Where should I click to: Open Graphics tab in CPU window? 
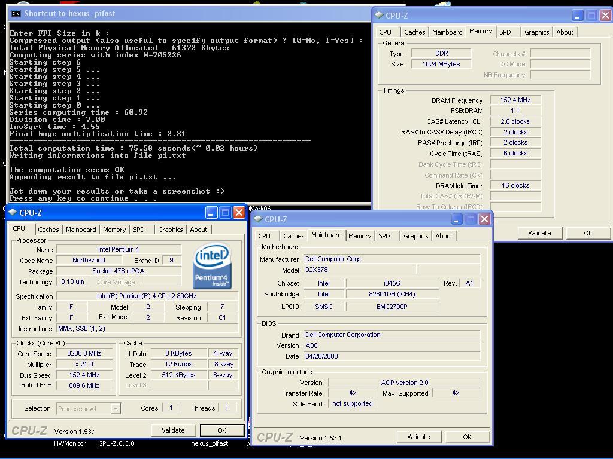tap(170, 229)
